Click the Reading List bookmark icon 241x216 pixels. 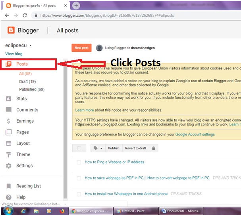coord(9,186)
